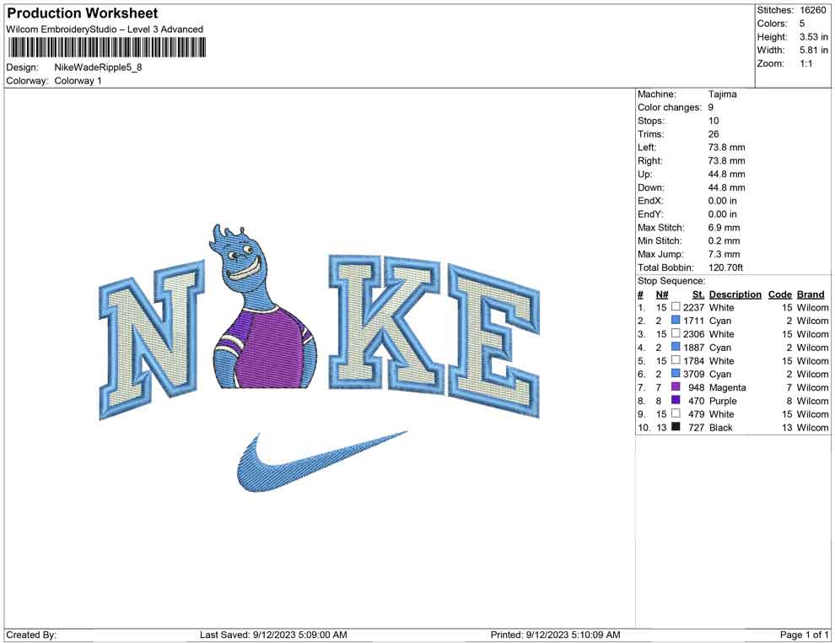The height and width of the screenshot is (643, 835).
Task: Click the Colors value 5
Action: (802, 24)
